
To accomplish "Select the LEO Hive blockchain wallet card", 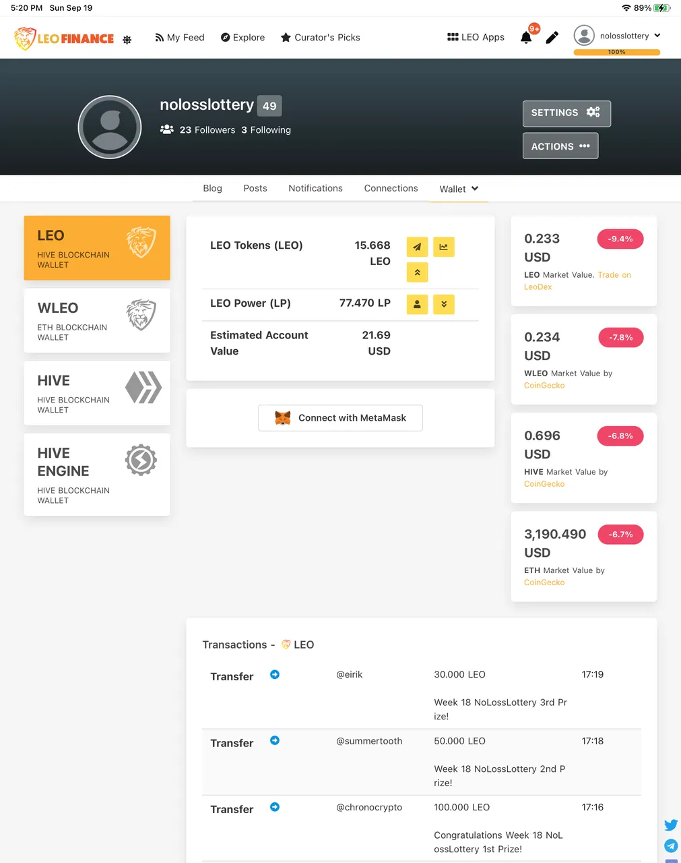I will [97, 248].
